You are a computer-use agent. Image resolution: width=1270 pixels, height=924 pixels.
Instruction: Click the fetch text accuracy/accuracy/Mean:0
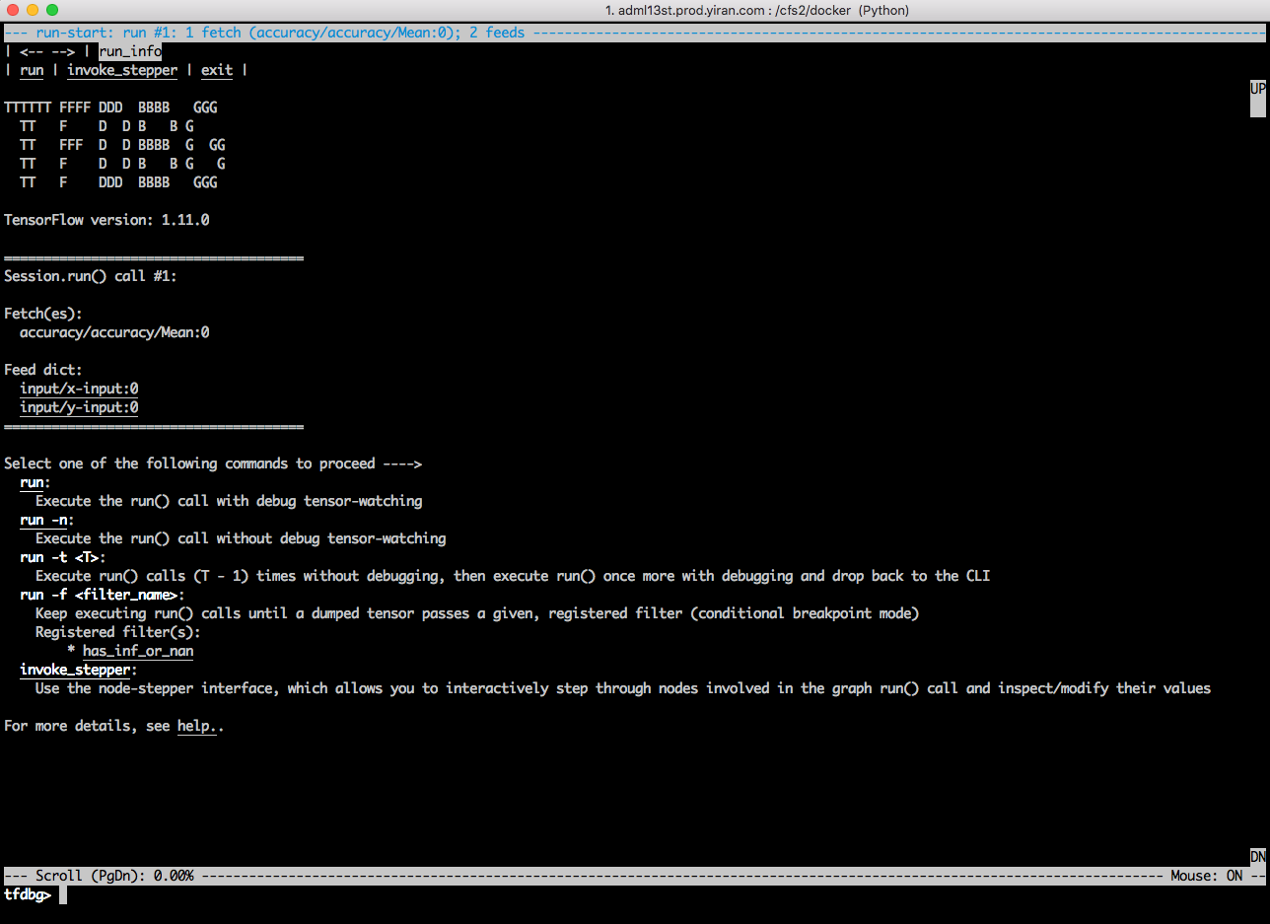pos(114,332)
